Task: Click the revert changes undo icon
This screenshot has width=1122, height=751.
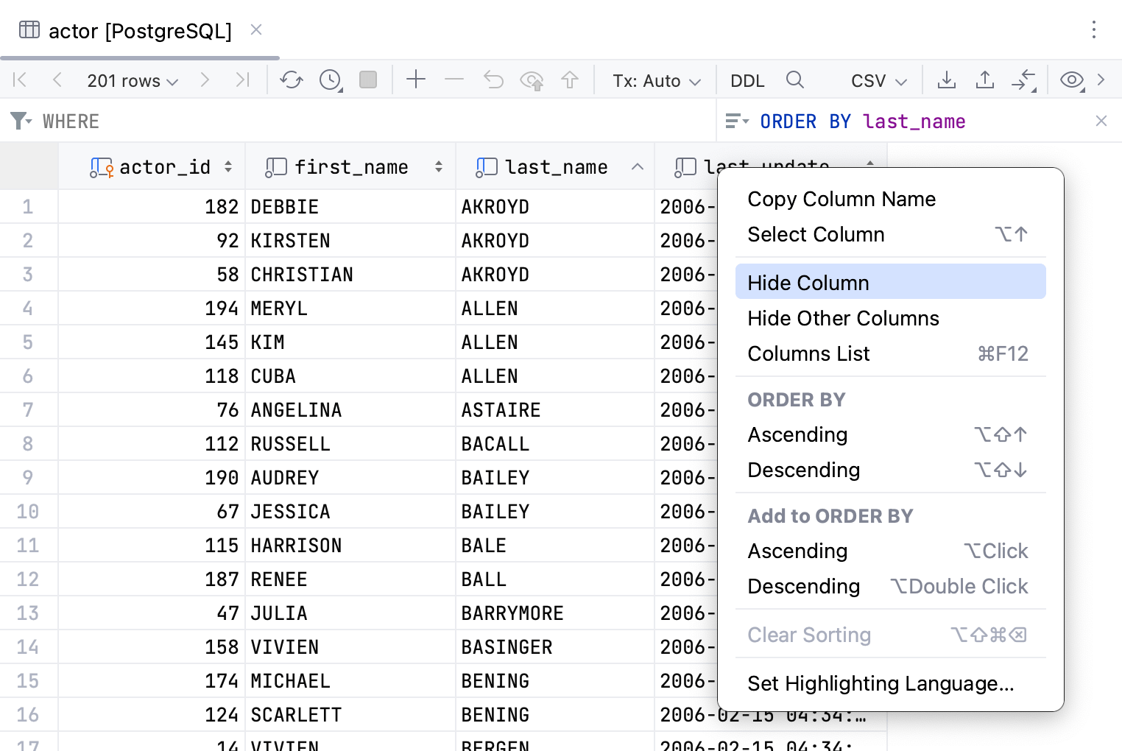Action: tap(493, 80)
